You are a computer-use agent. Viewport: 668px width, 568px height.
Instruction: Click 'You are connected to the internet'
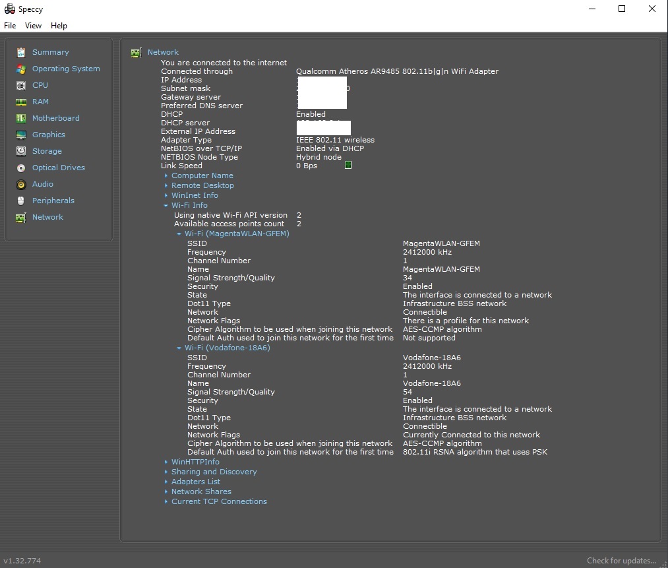224,63
